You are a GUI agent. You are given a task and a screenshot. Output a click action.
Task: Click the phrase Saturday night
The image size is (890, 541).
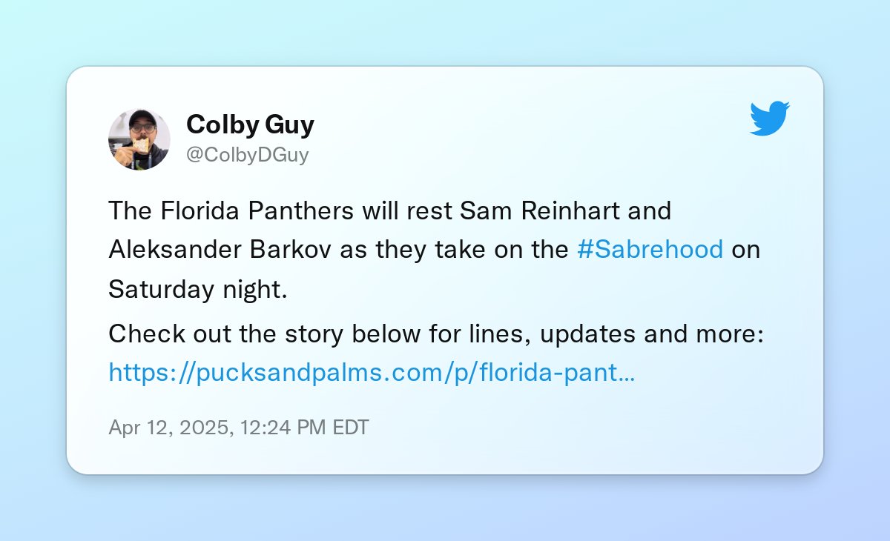[x=197, y=289]
